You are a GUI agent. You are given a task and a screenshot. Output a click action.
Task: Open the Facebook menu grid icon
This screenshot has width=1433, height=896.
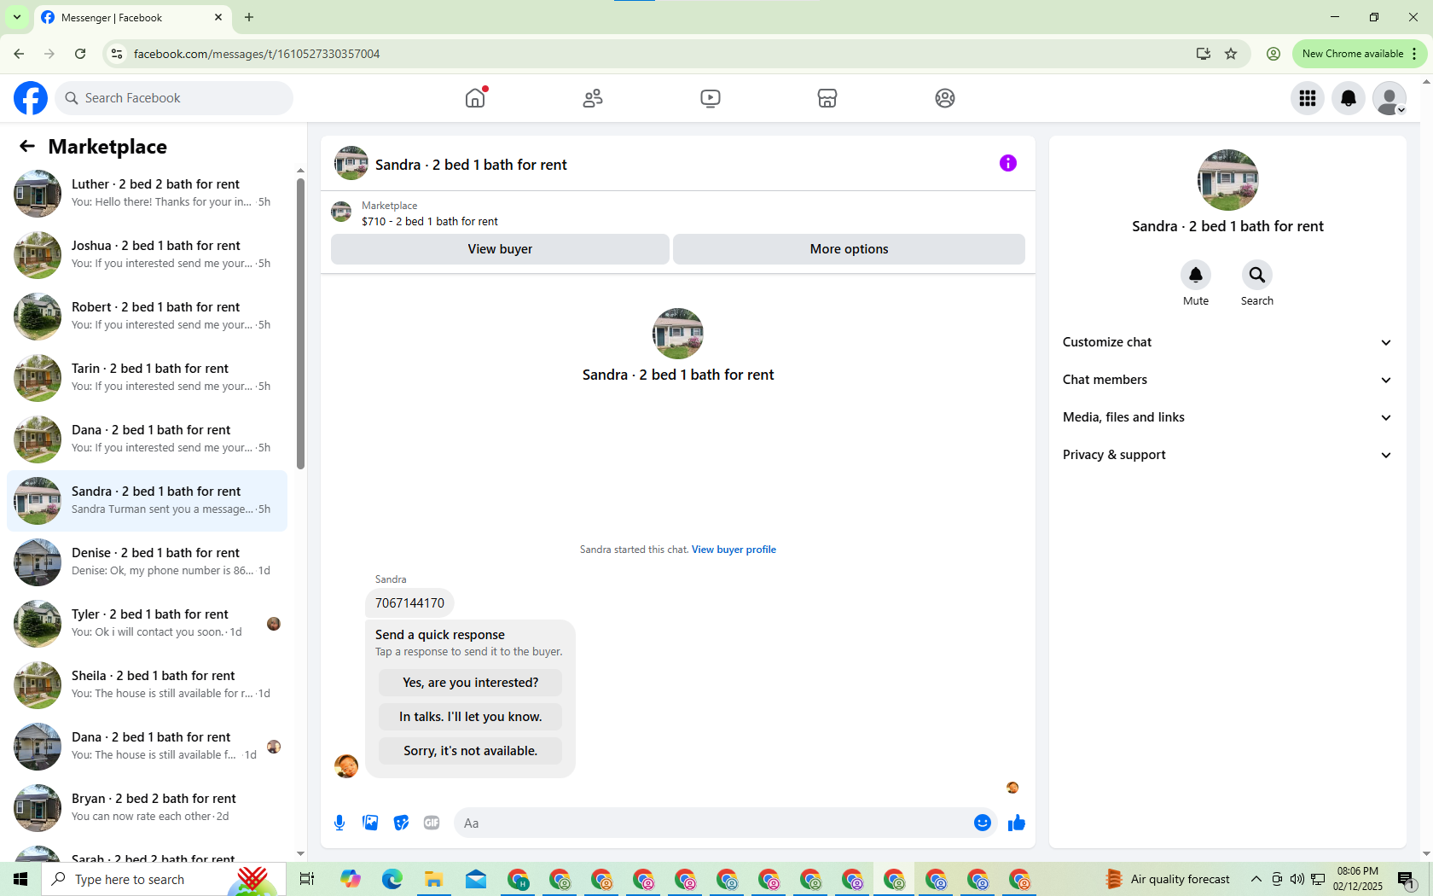tap(1308, 98)
